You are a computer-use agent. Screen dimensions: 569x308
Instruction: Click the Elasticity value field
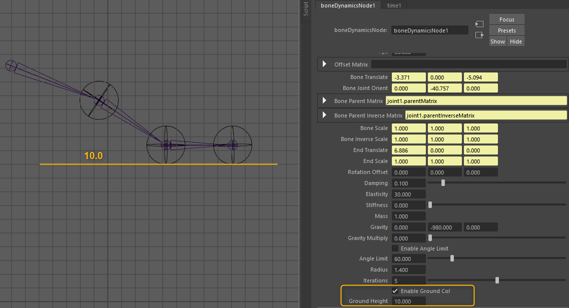pos(408,194)
